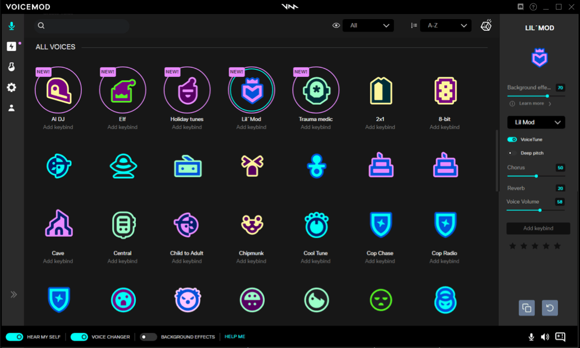Image resolution: width=580 pixels, height=348 pixels.
Task: Disable the Voice Changer toggle
Action: [x=79, y=337]
